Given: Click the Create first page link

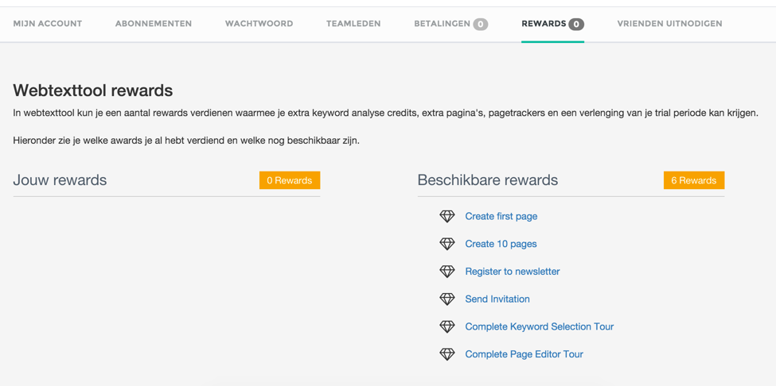Looking at the screenshot, I should 501,216.
